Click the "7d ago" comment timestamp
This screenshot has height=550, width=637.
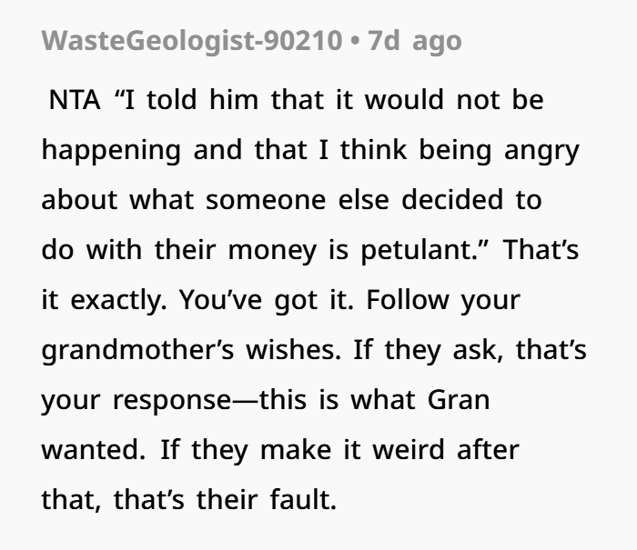click(x=415, y=41)
